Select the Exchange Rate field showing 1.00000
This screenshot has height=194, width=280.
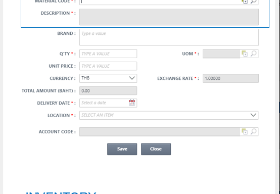tap(230, 78)
